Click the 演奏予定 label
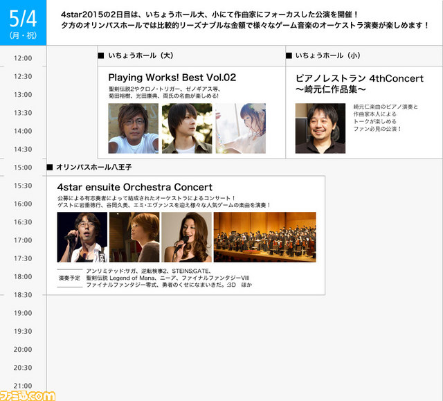Image resolution: width=443 pixels, height=401 pixels. point(69,278)
